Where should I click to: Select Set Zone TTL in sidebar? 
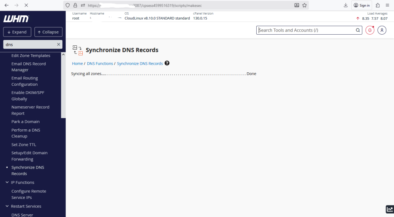point(24,145)
